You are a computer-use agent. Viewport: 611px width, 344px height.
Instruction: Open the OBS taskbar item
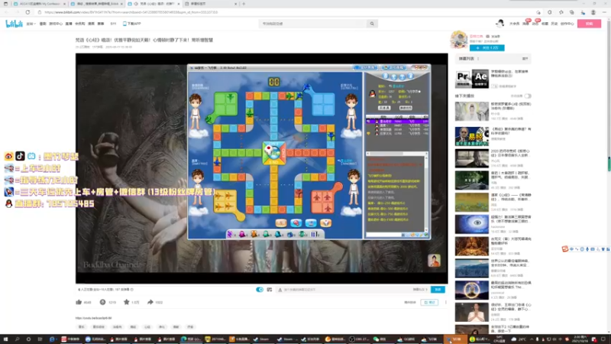tap(358, 339)
